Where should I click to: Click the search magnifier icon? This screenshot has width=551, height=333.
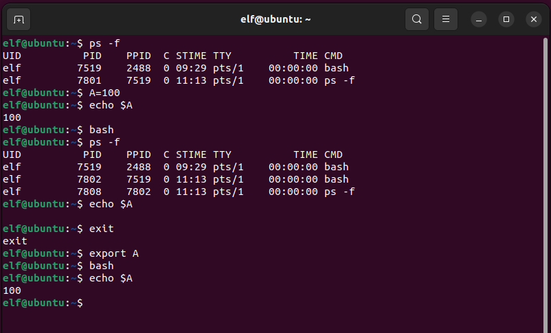(x=416, y=19)
